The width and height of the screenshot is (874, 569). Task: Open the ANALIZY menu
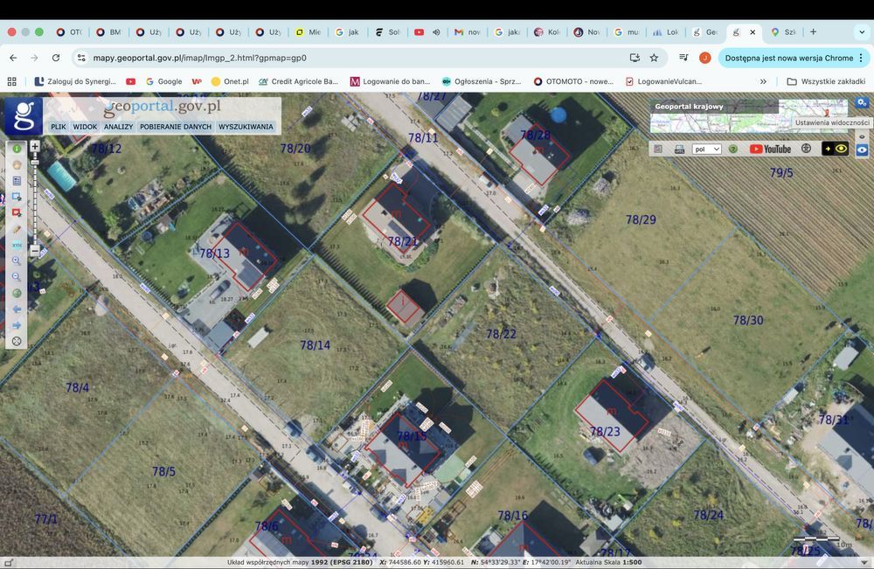click(x=119, y=127)
